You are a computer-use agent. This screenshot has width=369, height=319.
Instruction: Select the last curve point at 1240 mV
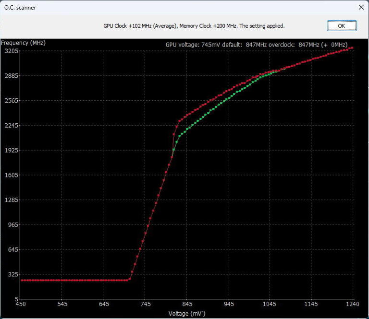pyautogui.click(x=353, y=48)
